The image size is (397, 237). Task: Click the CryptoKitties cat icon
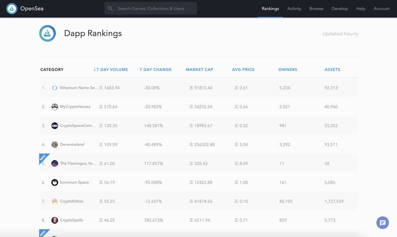click(x=55, y=201)
